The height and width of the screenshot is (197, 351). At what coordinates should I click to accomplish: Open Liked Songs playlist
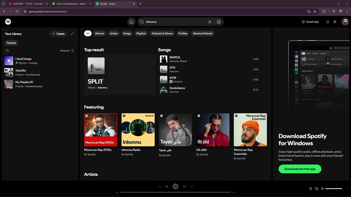40,61
